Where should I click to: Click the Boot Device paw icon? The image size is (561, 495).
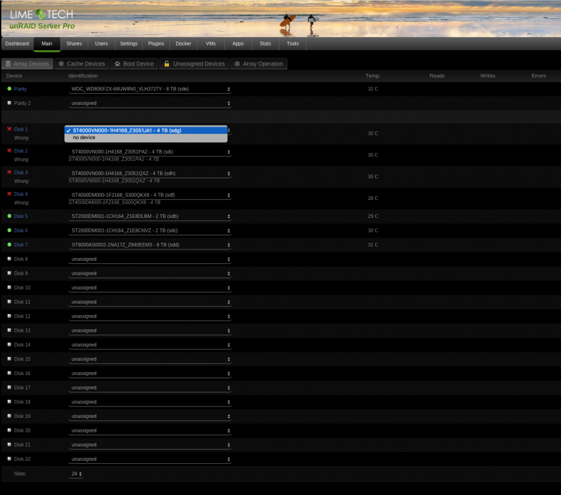pyautogui.click(x=117, y=64)
